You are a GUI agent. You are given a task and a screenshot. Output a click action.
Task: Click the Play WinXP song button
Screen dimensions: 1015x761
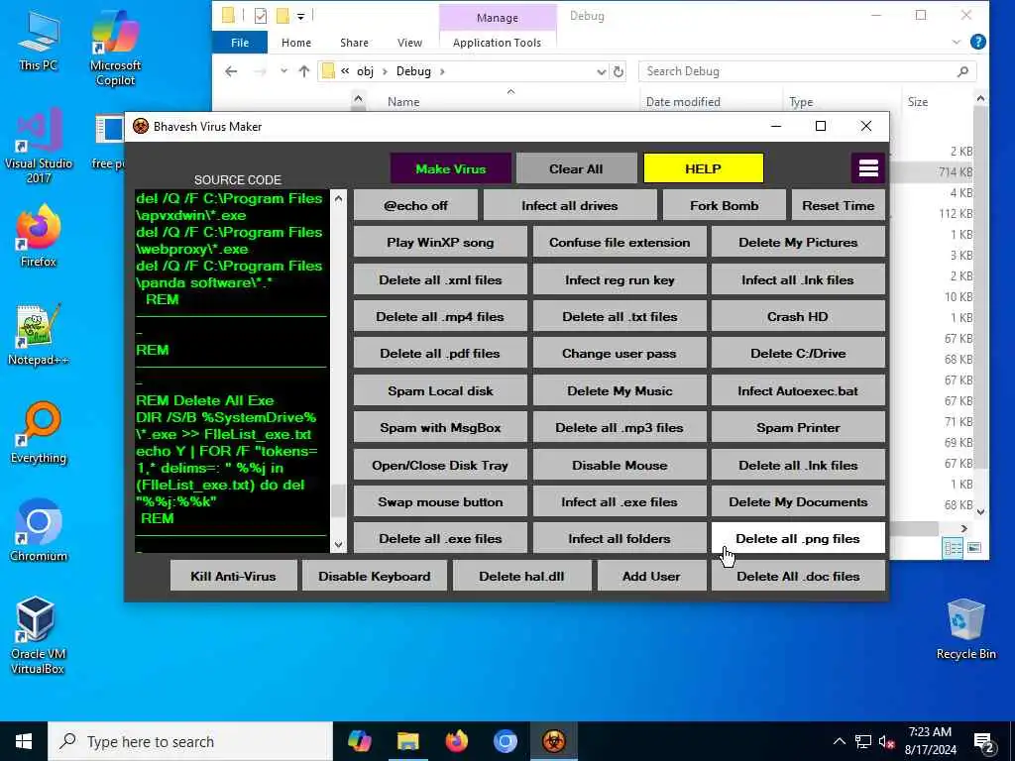coord(440,242)
